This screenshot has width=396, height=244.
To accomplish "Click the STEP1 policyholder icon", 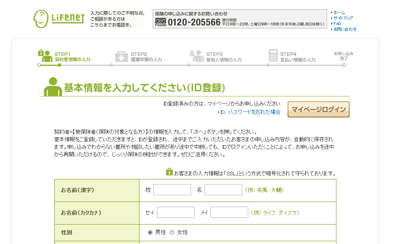I will [x=45, y=56].
